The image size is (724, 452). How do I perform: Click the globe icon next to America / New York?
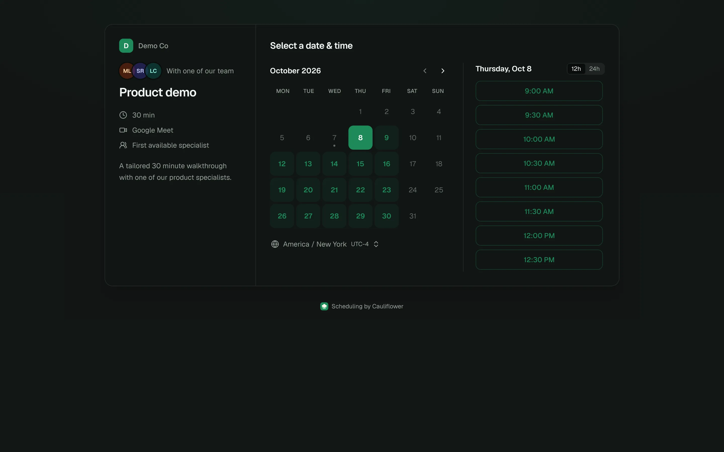275,244
